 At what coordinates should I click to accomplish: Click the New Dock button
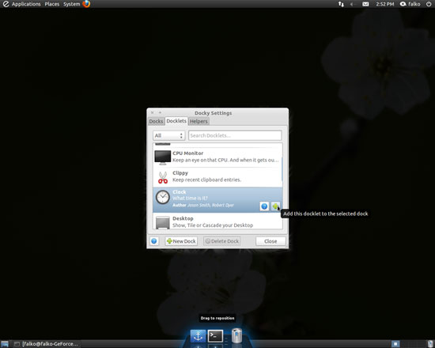[181, 241]
